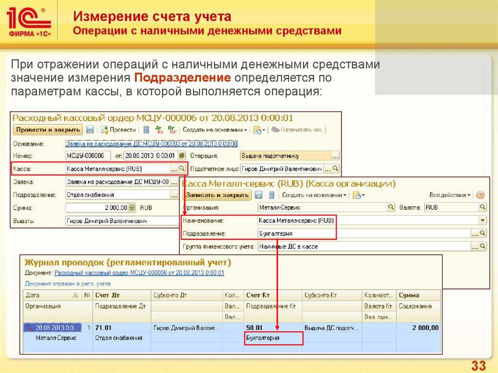The height and width of the screenshot is (373, 498).
Task: Open Расходный кассовый ордер link in journal
Action: click(140, 273)
